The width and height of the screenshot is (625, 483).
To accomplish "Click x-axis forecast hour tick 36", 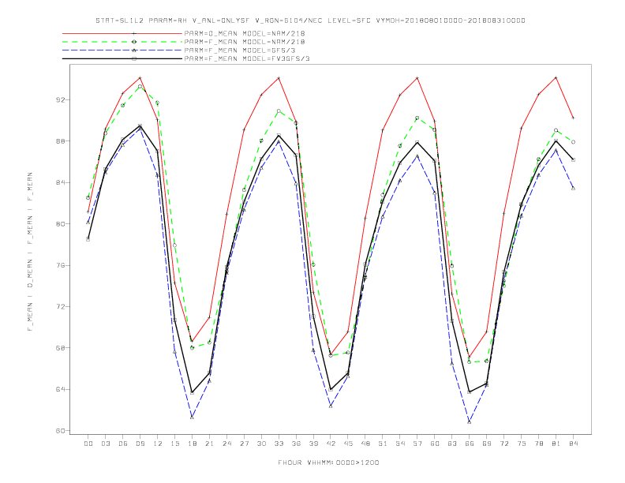I will point(296,444).
